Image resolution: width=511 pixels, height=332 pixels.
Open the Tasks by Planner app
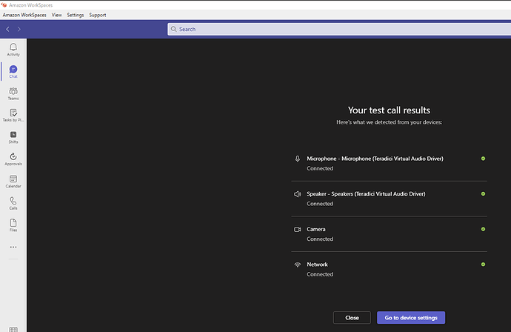pyautogui.click(x=13, y=115)
